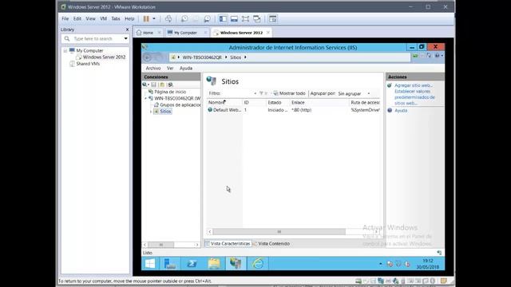Open the VM menu
511x287 pixels.
point(103,19)
